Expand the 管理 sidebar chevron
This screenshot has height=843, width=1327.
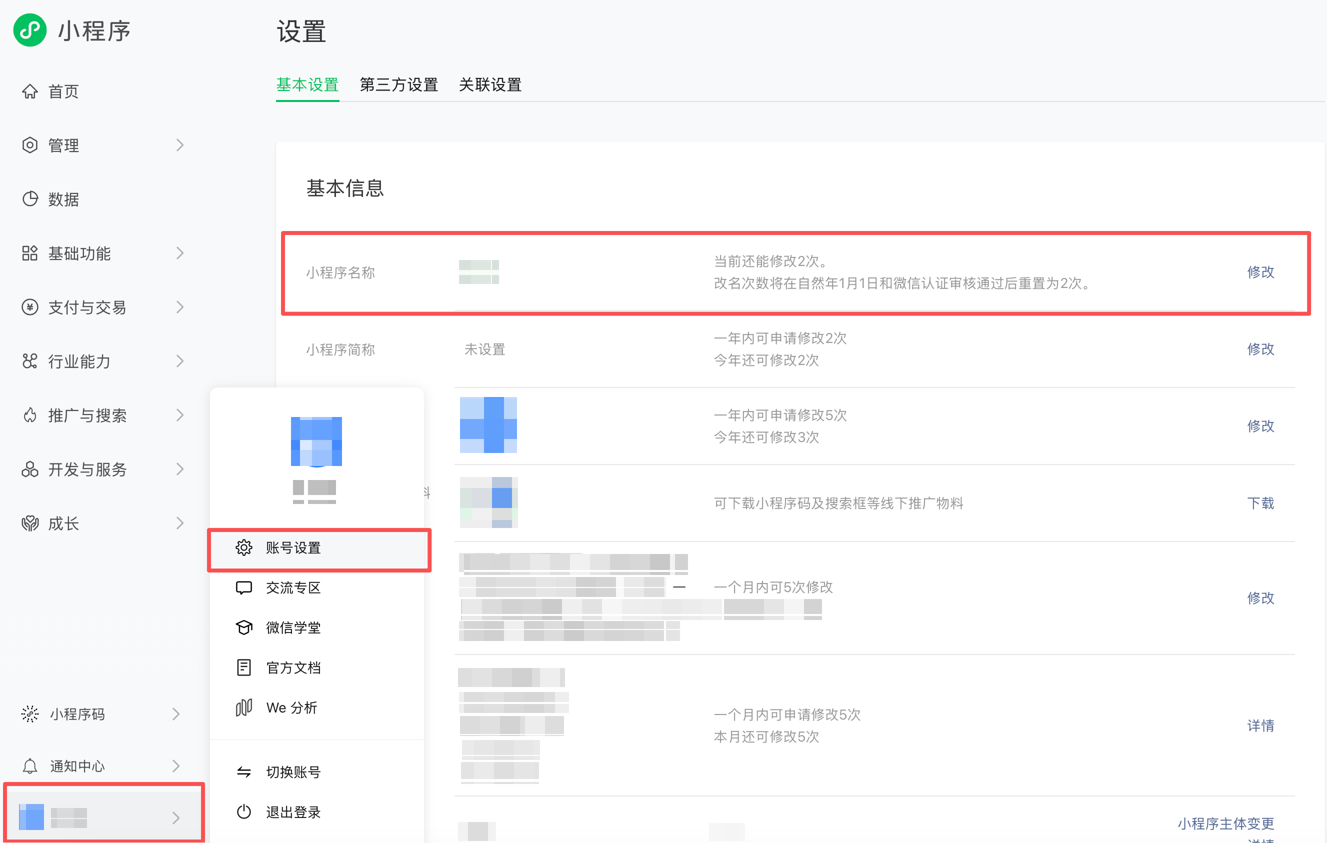[x=179, y=145]
